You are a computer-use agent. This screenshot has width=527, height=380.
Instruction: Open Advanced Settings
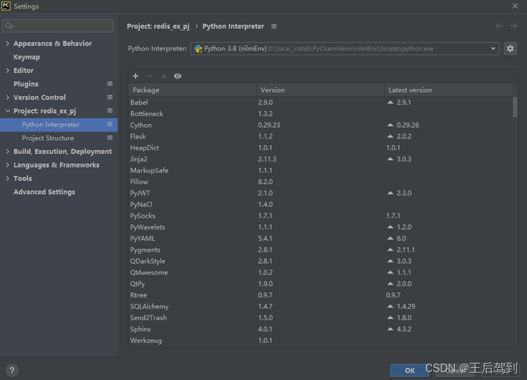coord(44,192)
